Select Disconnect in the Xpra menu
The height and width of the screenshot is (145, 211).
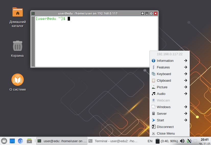pos(170,127)
